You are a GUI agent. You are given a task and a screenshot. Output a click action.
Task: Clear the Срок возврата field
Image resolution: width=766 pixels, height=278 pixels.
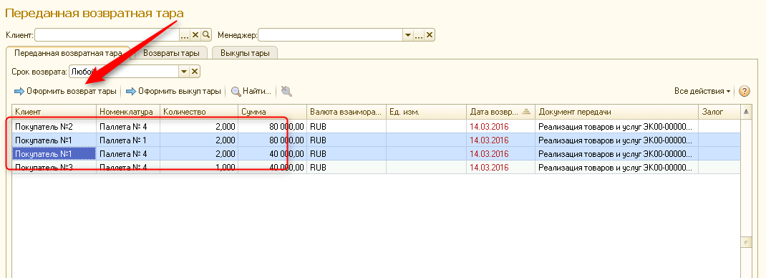195,72
